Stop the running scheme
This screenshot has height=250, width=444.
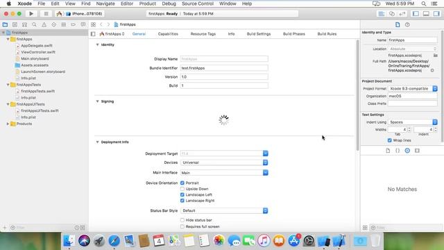[x=46, y=14]
